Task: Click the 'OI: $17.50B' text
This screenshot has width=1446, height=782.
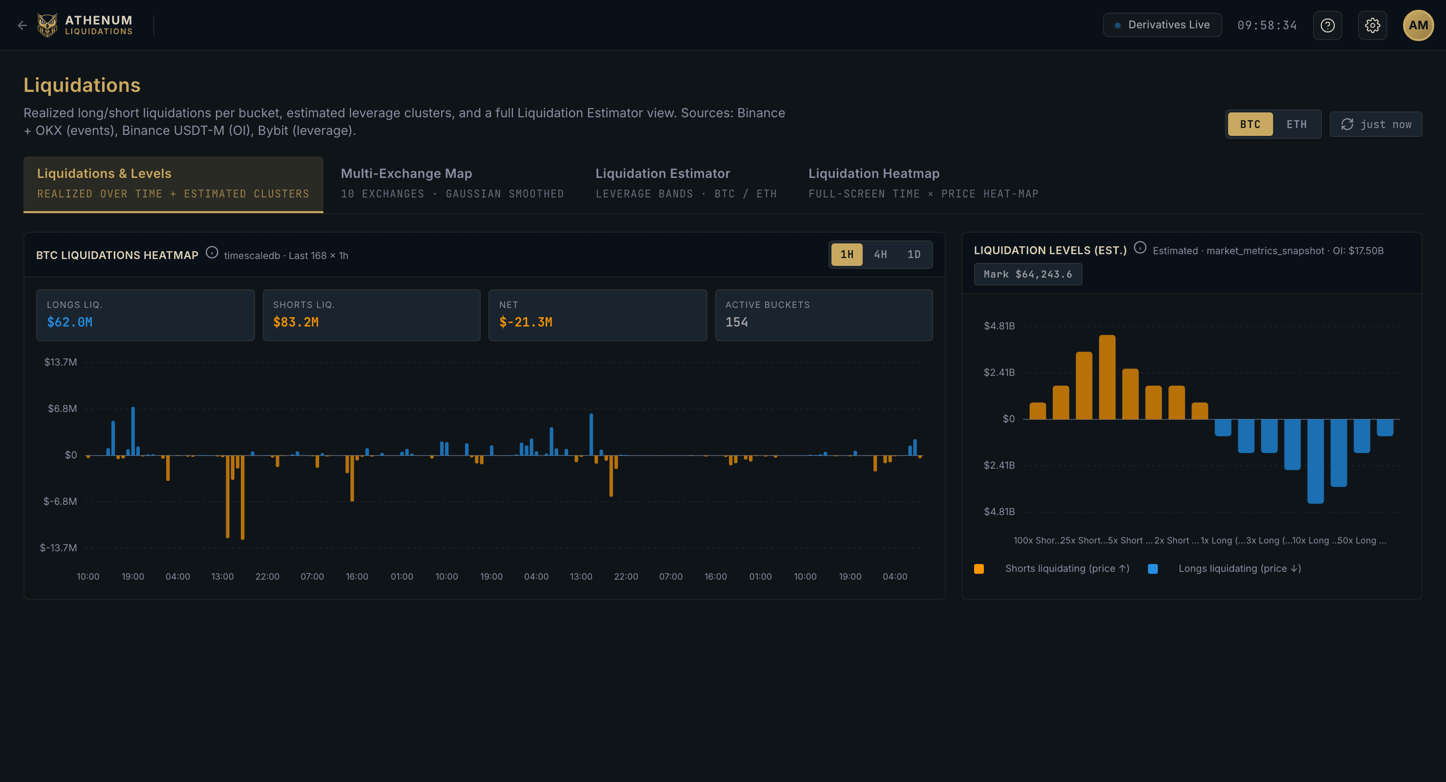Action: coord(1358,251)
